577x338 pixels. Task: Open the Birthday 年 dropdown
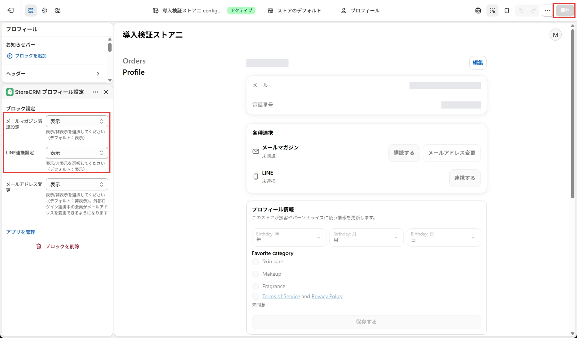coord(289,237)
